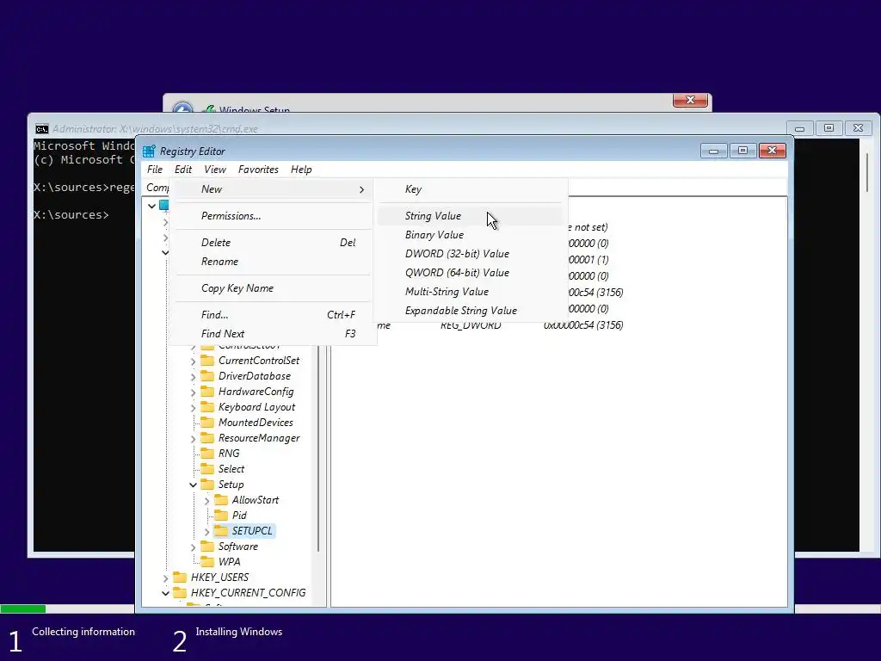The width and height of the screenshot is (881, 661).
Task: Click the setup progress bar
Action: (x=67, y=608)
